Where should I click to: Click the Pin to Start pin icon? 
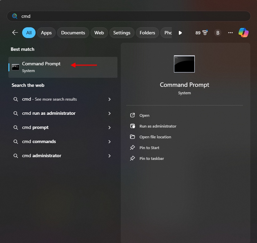point(133,148)
